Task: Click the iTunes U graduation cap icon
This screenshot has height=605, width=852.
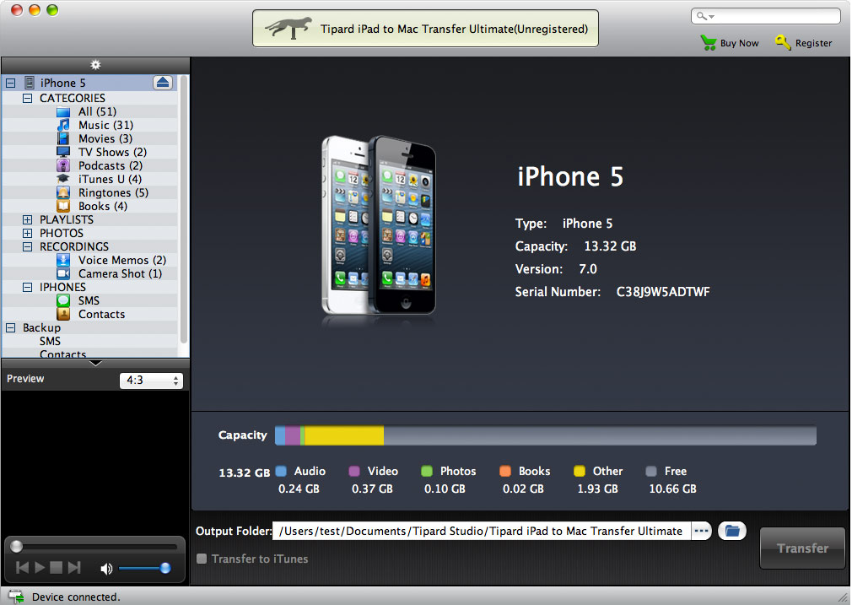Action: click(x=63, y=179)
